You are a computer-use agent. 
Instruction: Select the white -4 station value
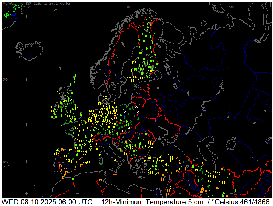(122, 131)
